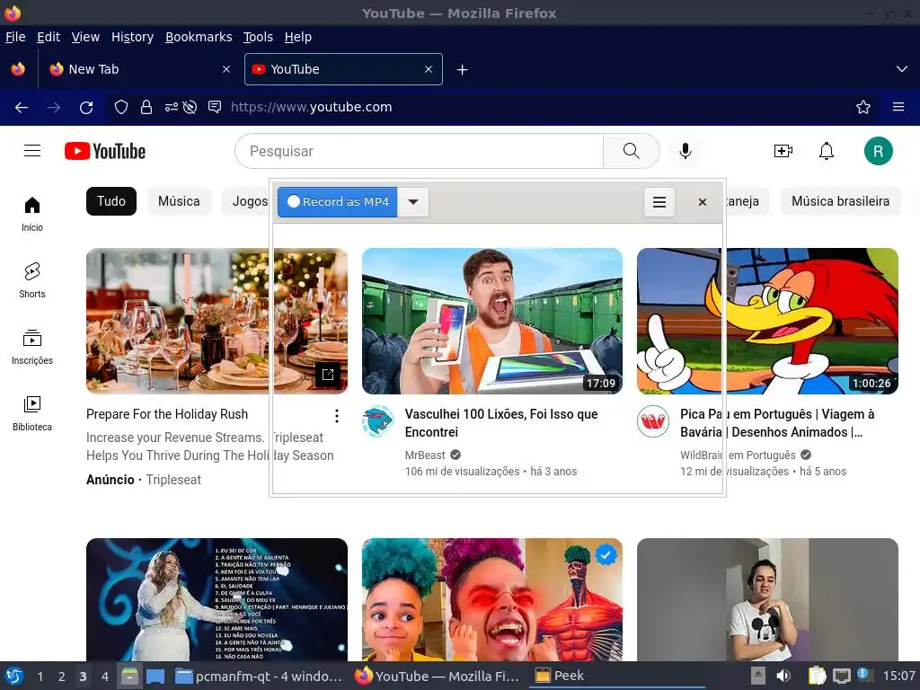Go to Início in sidebar
The image size is (920, 690).
point(32,214)
